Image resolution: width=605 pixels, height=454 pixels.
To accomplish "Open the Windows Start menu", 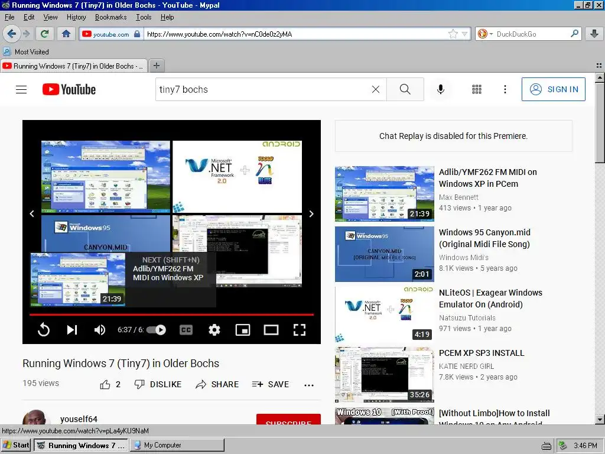I will 16,445.
